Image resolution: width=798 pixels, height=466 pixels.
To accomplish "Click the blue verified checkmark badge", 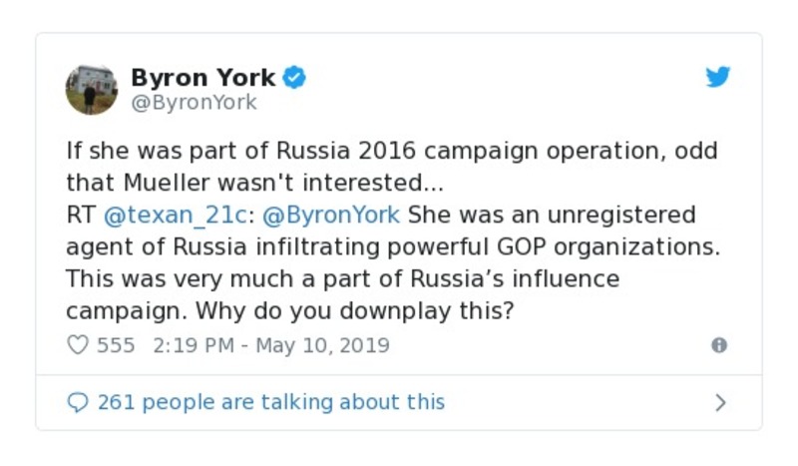I will [x=294, y=77].
